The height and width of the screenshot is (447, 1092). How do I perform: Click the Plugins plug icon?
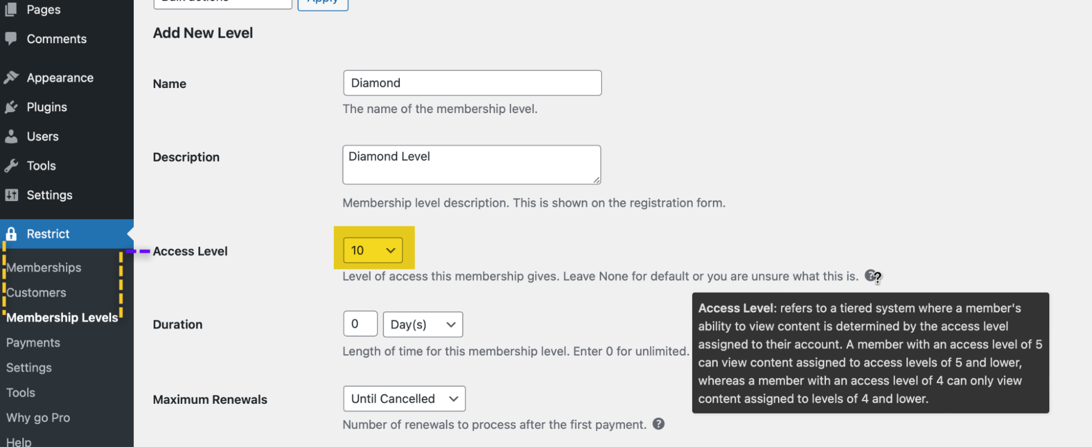[11, 107]
